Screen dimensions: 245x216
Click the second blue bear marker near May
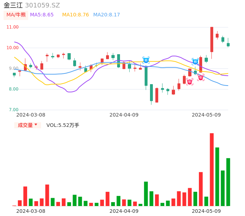pyautogui.click(x=195, y=62)
